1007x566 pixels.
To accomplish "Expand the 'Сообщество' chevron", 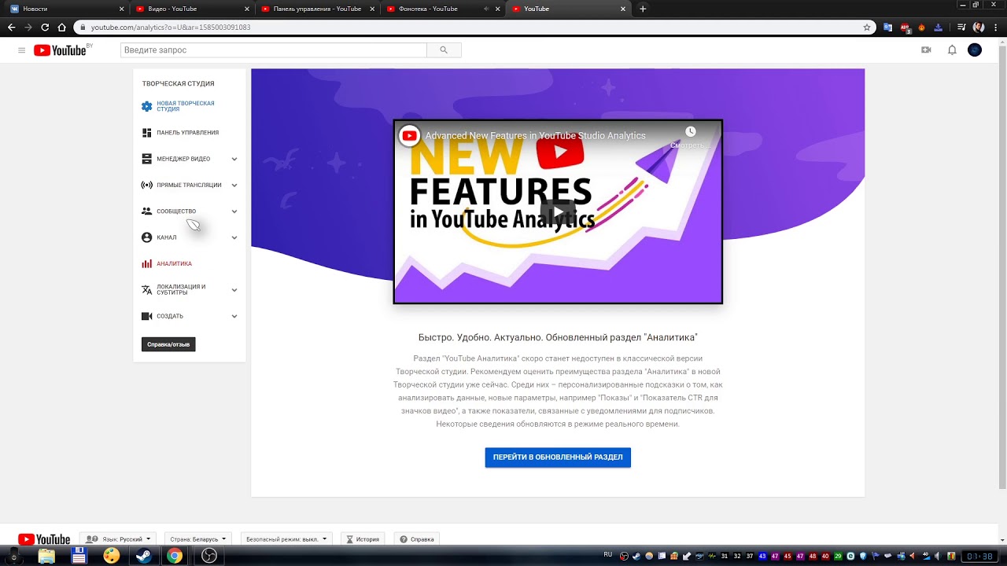I will 234,211.
